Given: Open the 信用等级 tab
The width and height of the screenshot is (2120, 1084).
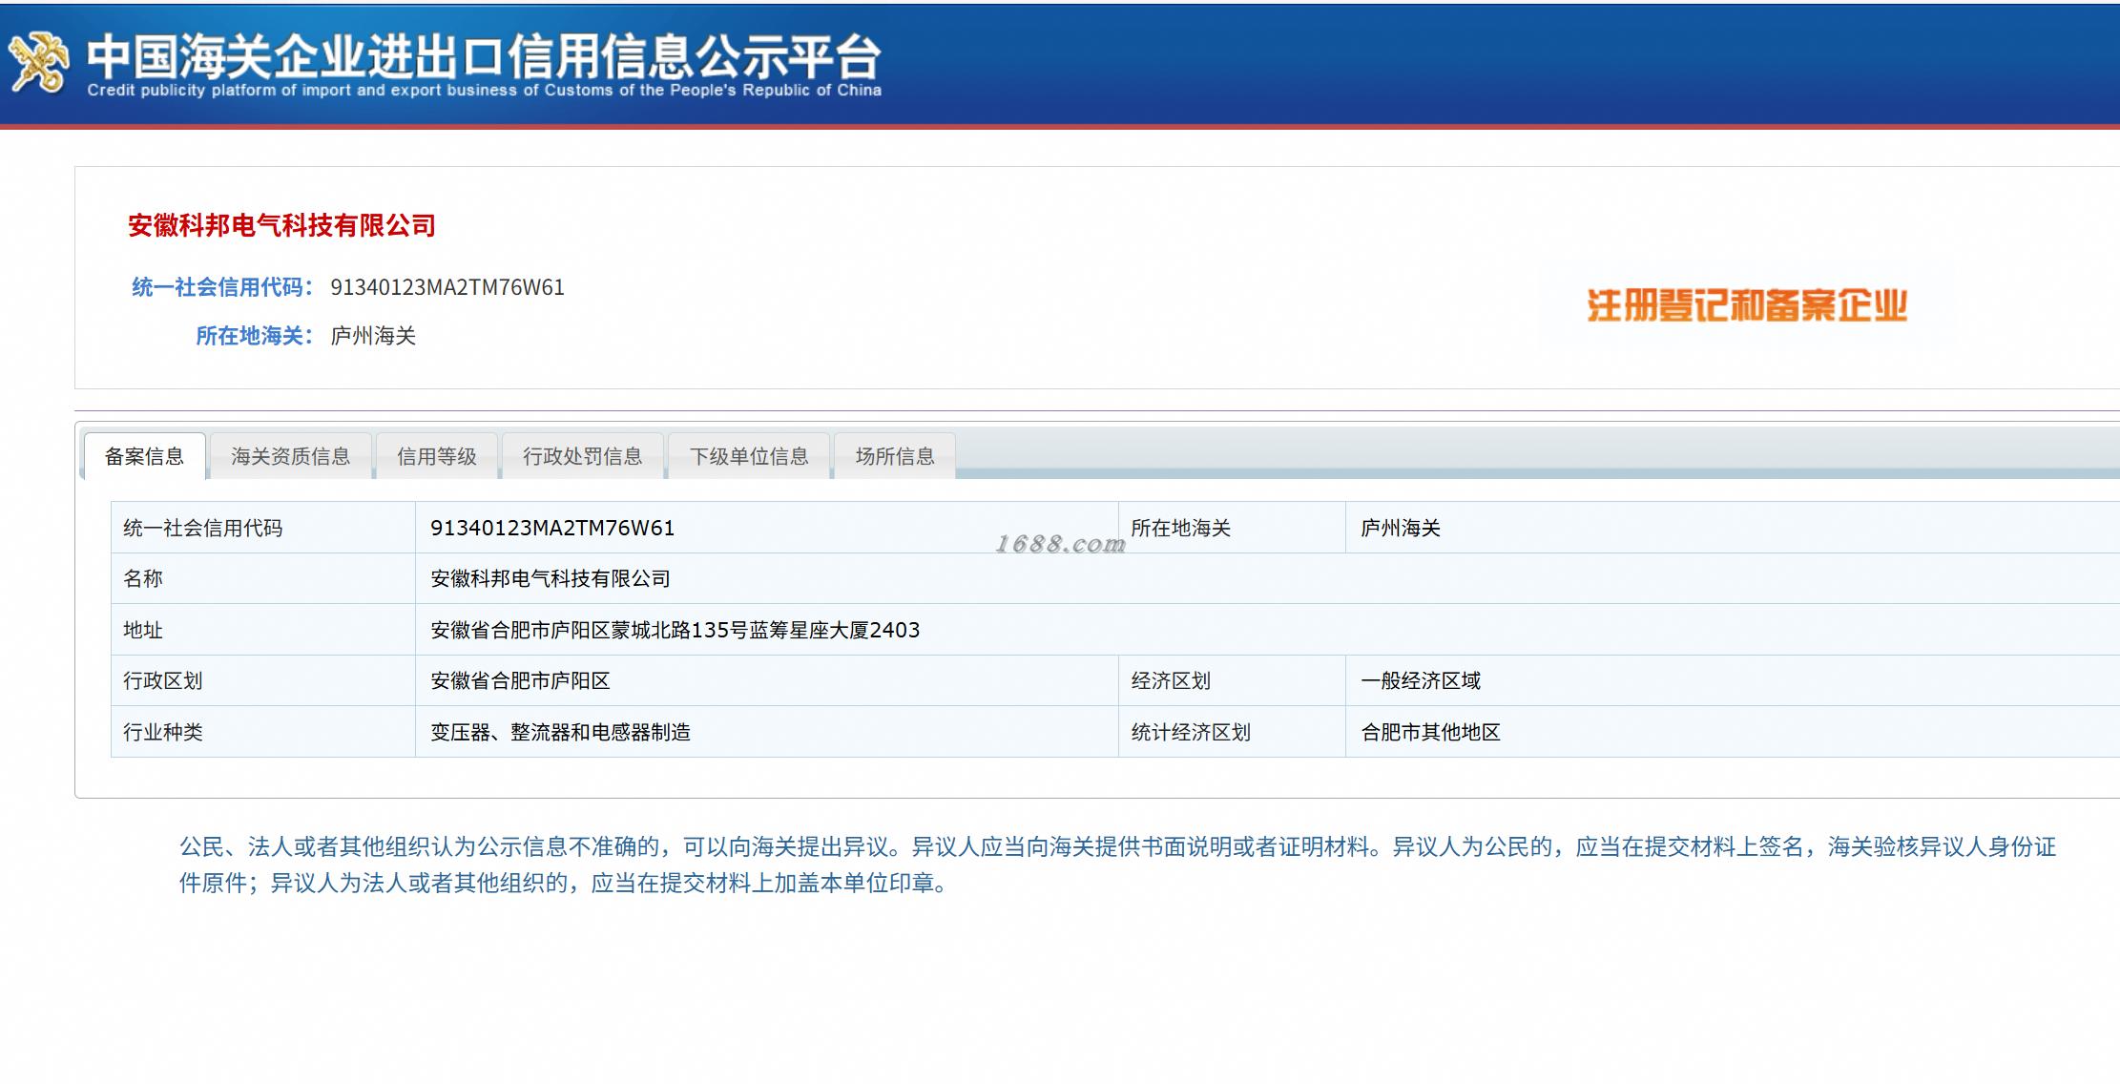Looking at the screenshot, I should point(436,456).
